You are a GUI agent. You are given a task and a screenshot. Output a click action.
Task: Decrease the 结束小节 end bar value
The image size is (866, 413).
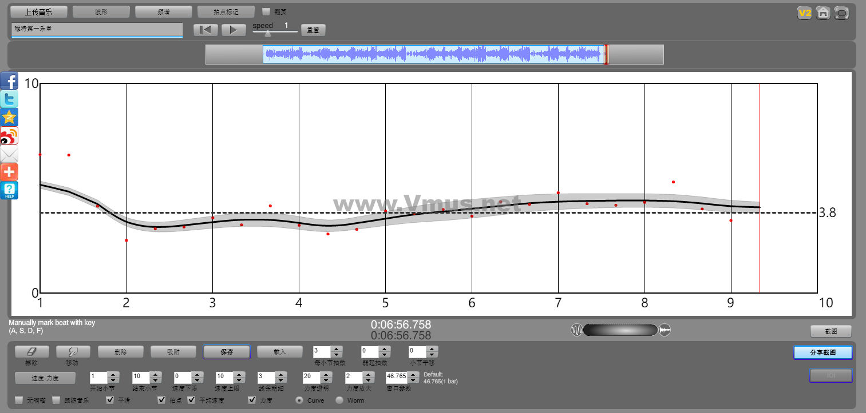pos(155,380)
